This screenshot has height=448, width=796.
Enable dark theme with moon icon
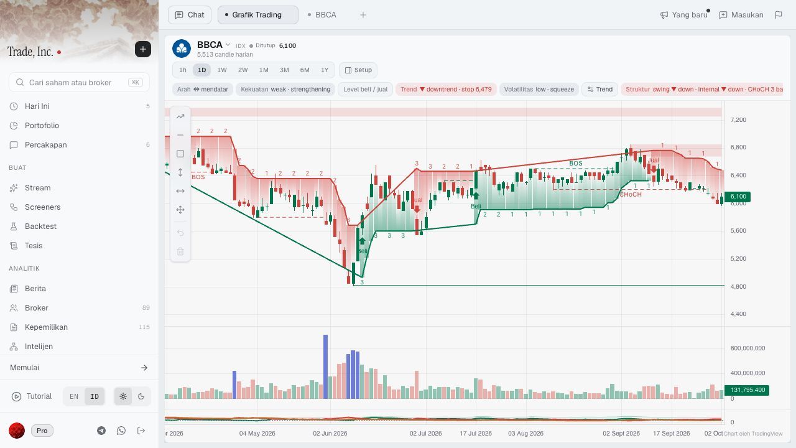point(141,396)
